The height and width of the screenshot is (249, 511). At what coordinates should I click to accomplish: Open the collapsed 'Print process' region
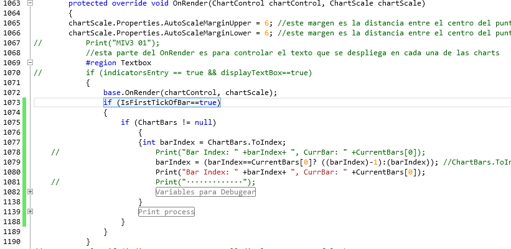[166, 212]
